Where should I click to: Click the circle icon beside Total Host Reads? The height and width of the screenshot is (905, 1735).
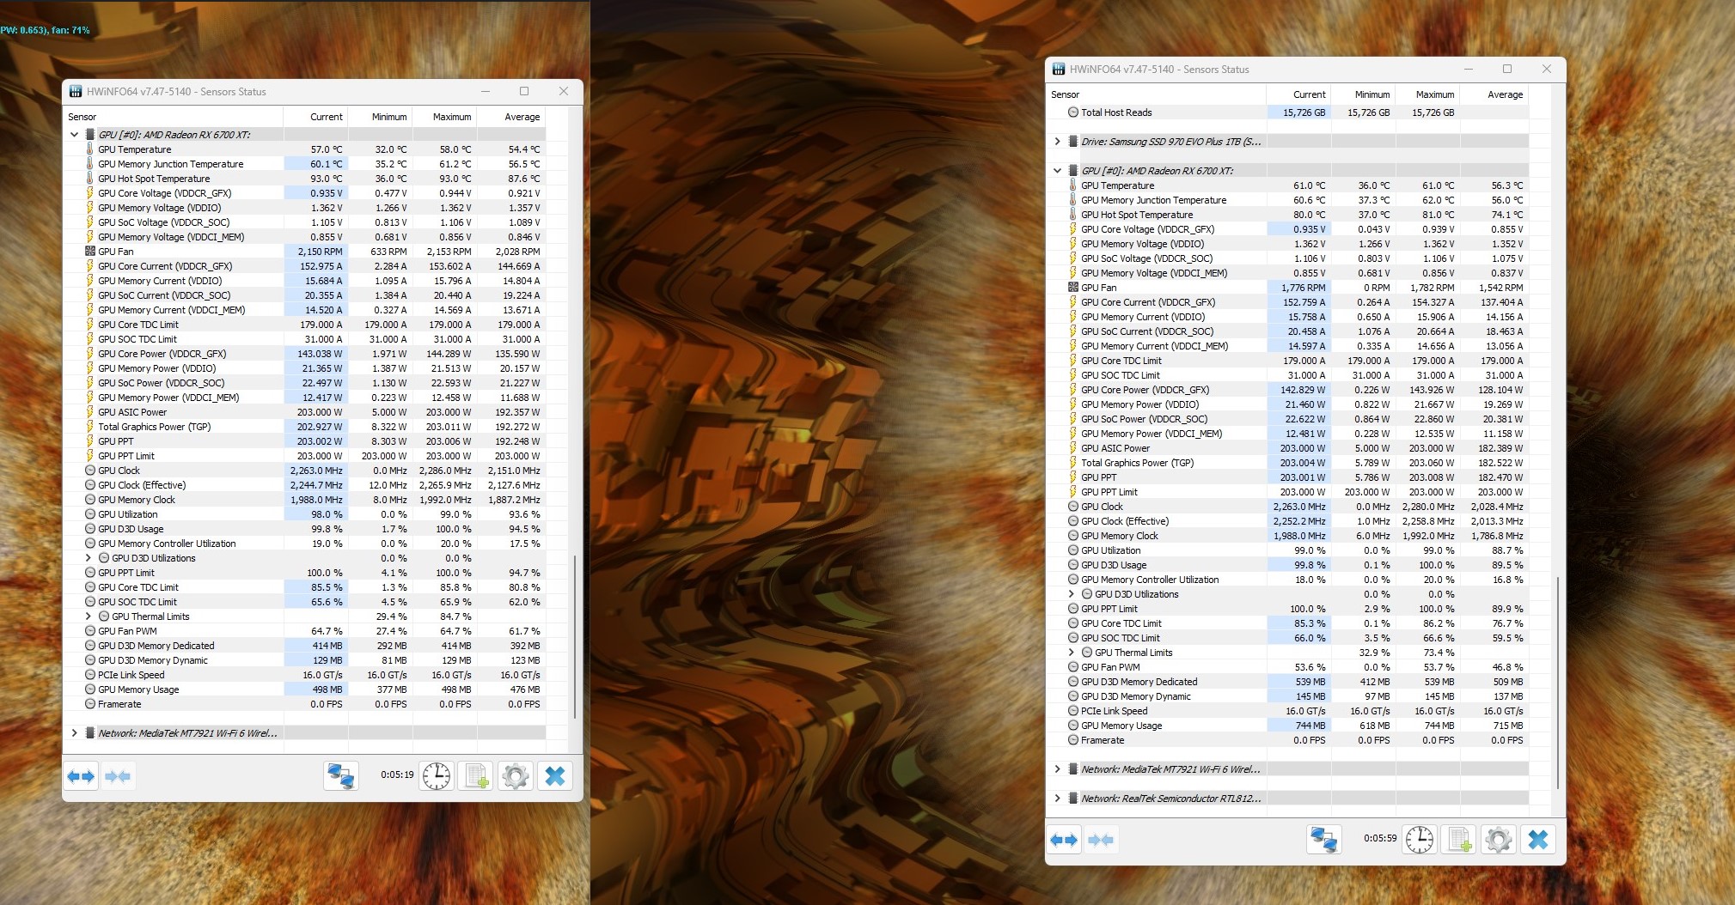[1073, 112]
